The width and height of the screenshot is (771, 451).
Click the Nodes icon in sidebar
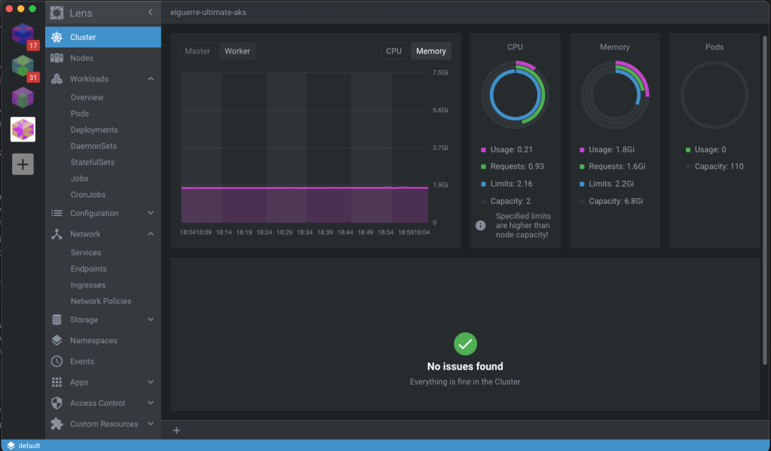tap(57, 58)
